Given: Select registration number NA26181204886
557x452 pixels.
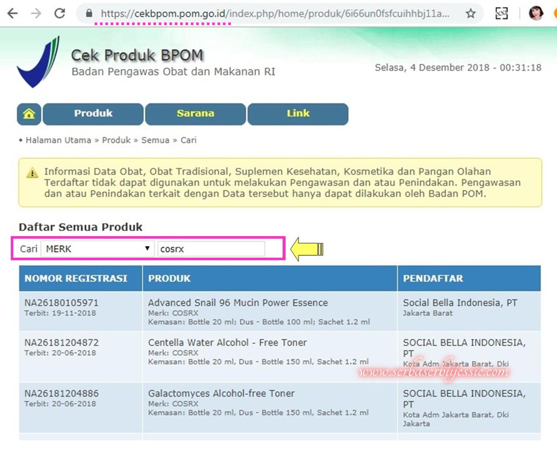Looking at the screenshot, I should click(62, 393).
